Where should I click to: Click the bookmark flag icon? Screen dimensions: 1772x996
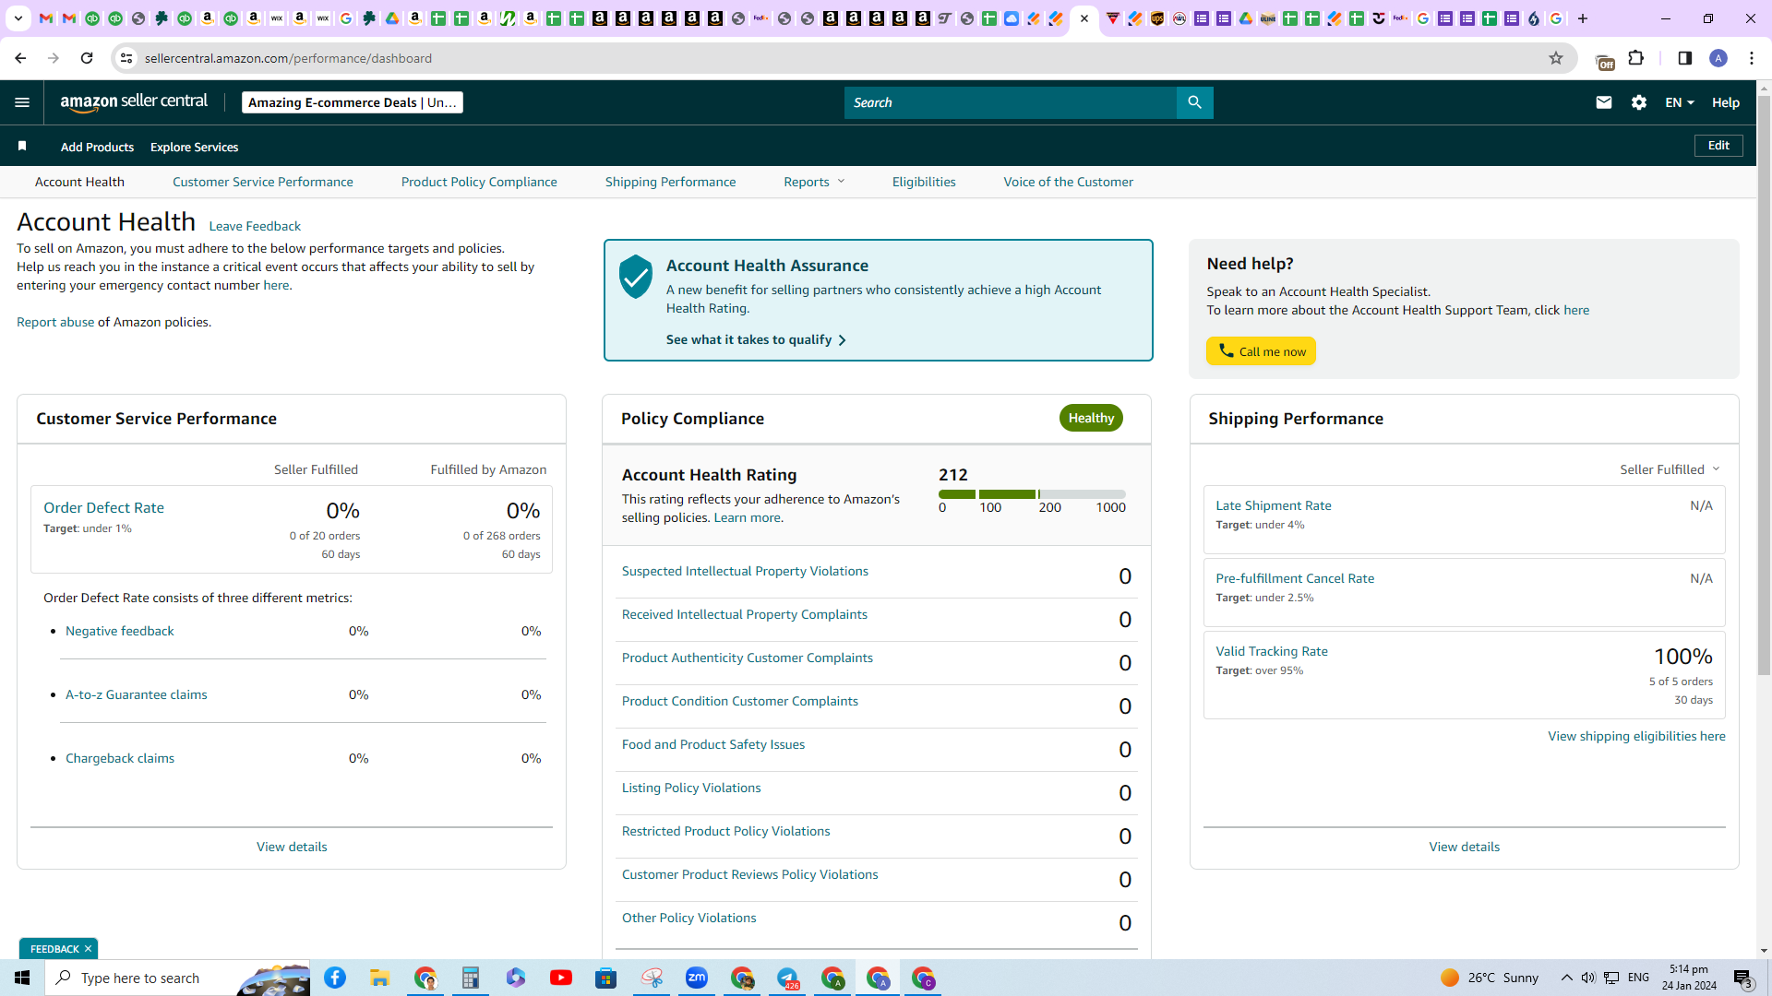pyautogui.click(x=22, y=146)
